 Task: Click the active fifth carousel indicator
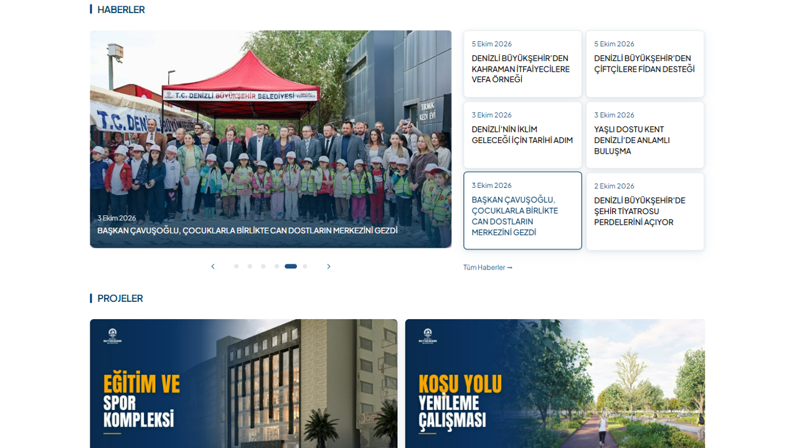(x=291, y=266)
